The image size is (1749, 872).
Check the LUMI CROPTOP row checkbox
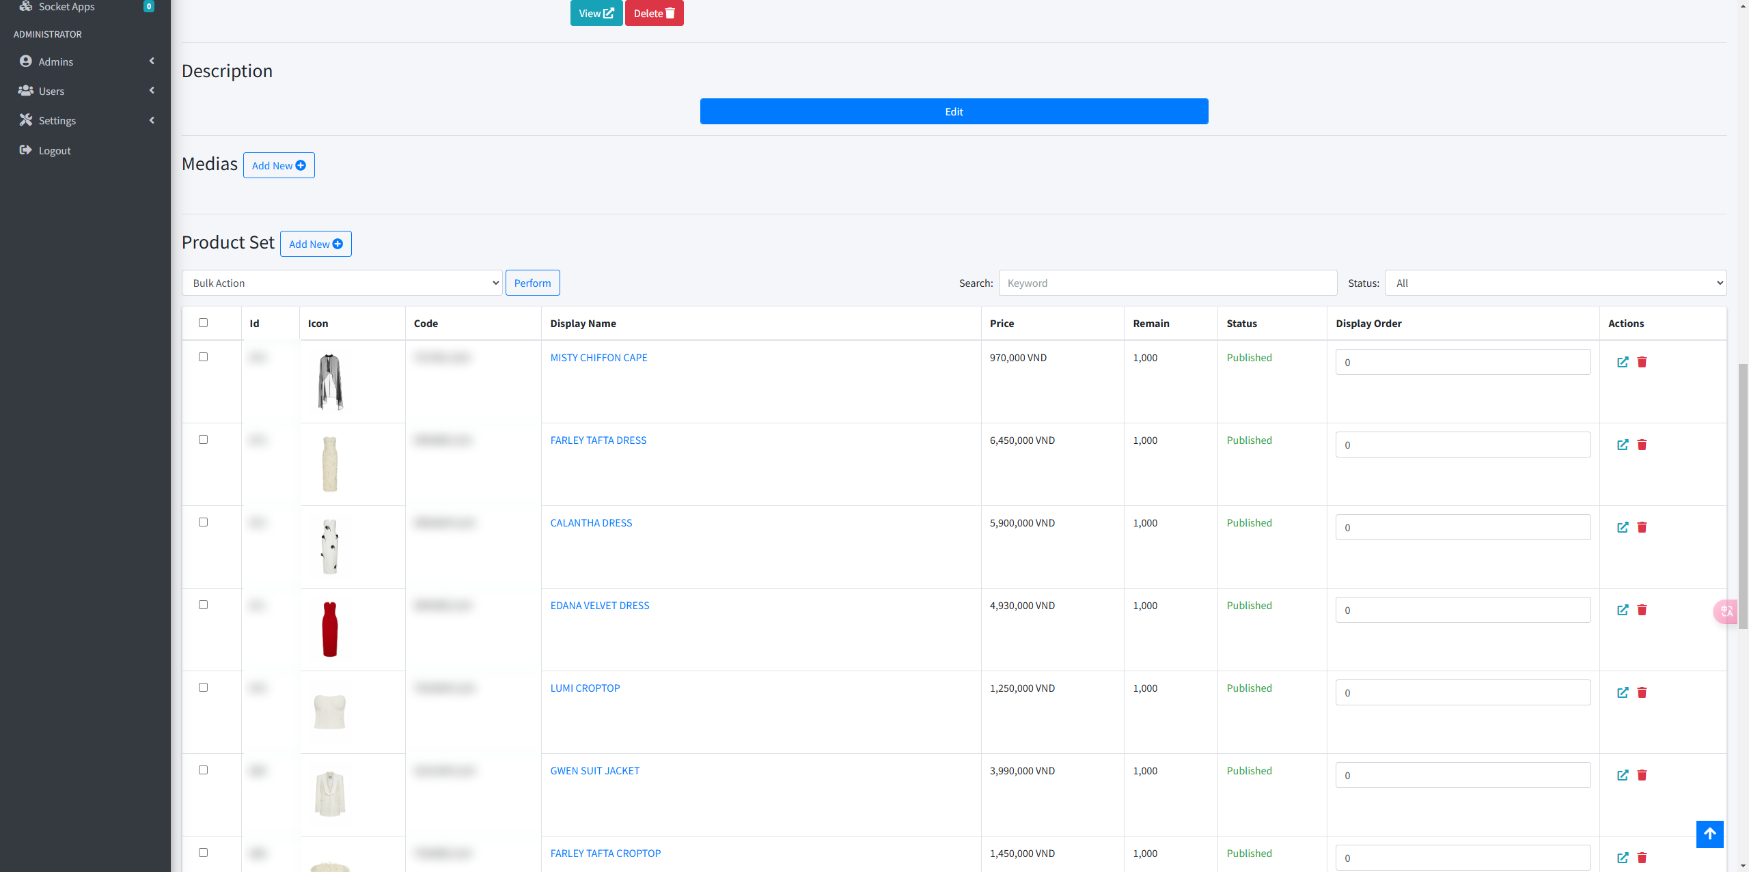click(x=203, y=688)
